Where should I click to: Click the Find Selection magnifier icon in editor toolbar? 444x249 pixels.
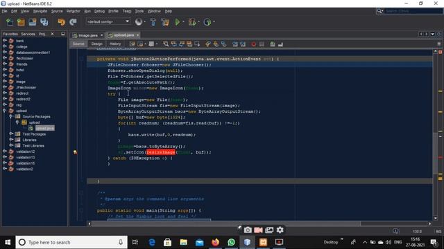[x=166, y=44]
